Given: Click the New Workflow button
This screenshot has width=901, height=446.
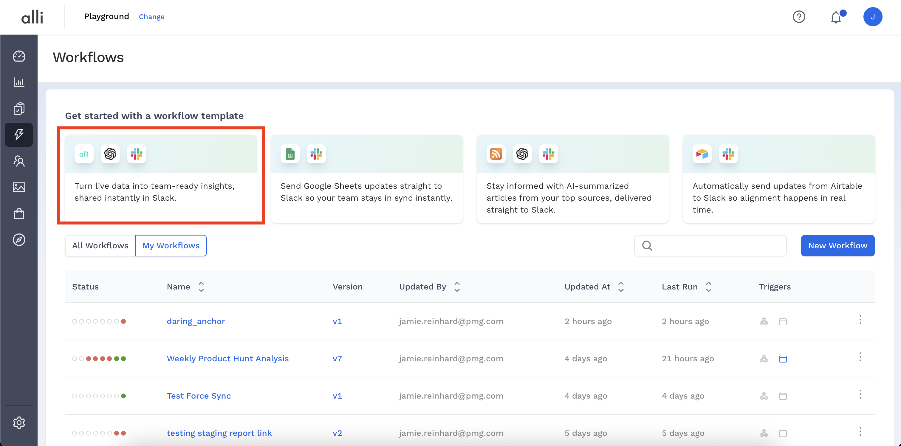Looking at the screenshot, I should (837, 246).
